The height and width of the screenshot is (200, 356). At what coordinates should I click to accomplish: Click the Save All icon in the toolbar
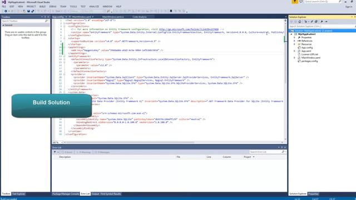[33, 11]
